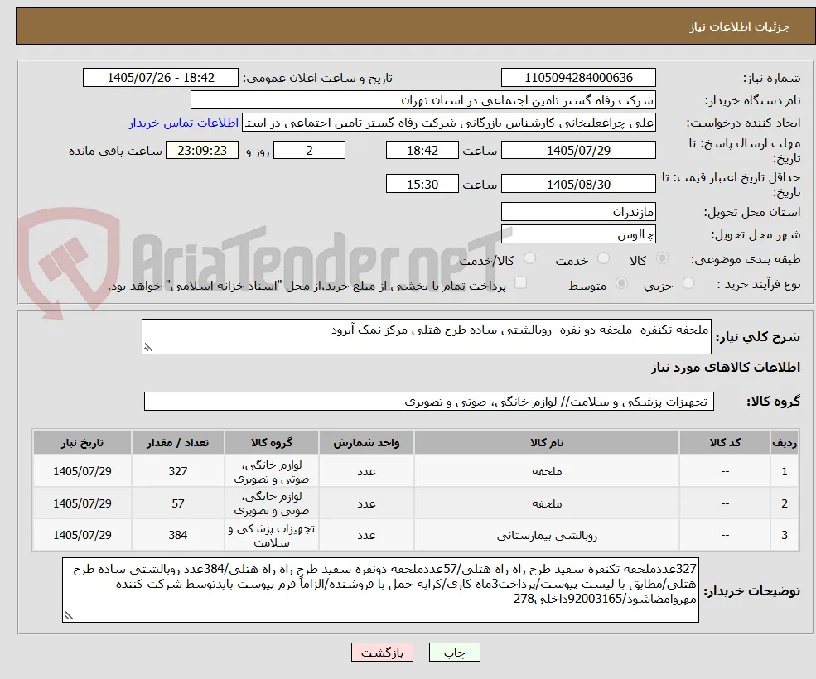Click the جزئیات اطلاعات نیاز header title
Viewport: 816px width, 679px height.
[x=740, y=26]
